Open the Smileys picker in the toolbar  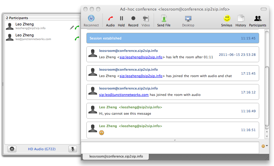tap(227, 19)
